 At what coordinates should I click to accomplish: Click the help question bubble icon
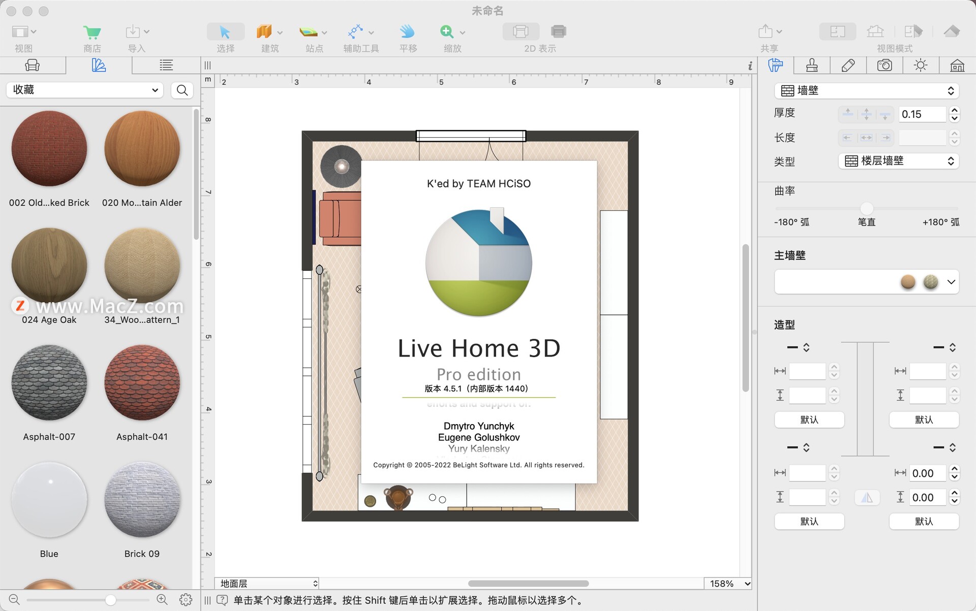(222, 600)
